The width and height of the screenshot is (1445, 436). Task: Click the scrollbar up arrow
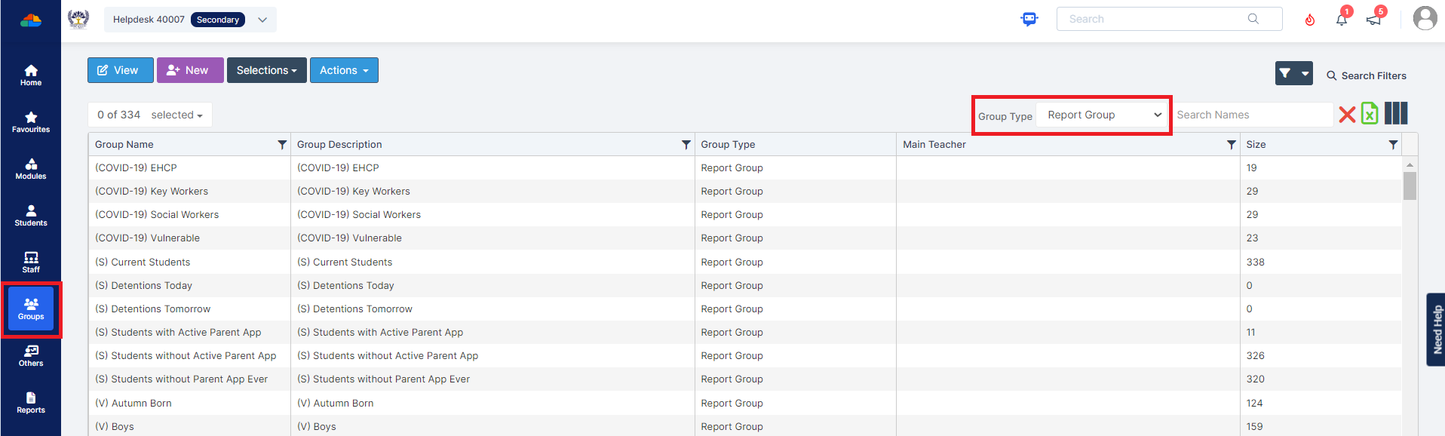(x=1410, y=164)
